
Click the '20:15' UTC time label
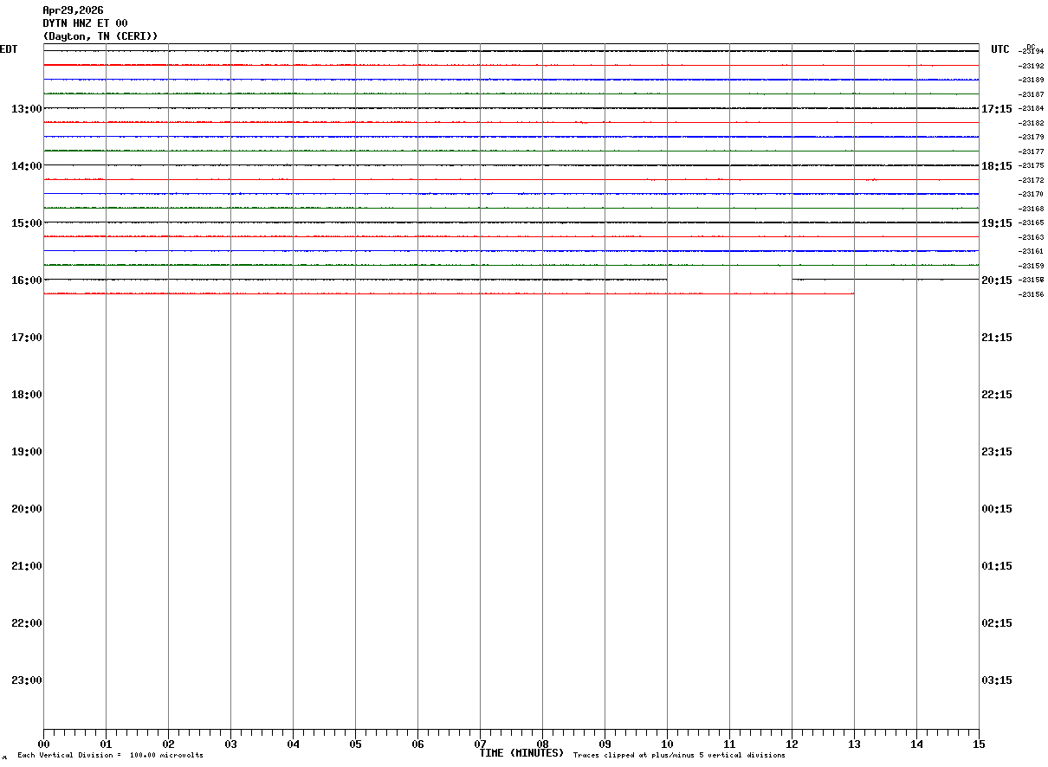click(x=997, y=280)
